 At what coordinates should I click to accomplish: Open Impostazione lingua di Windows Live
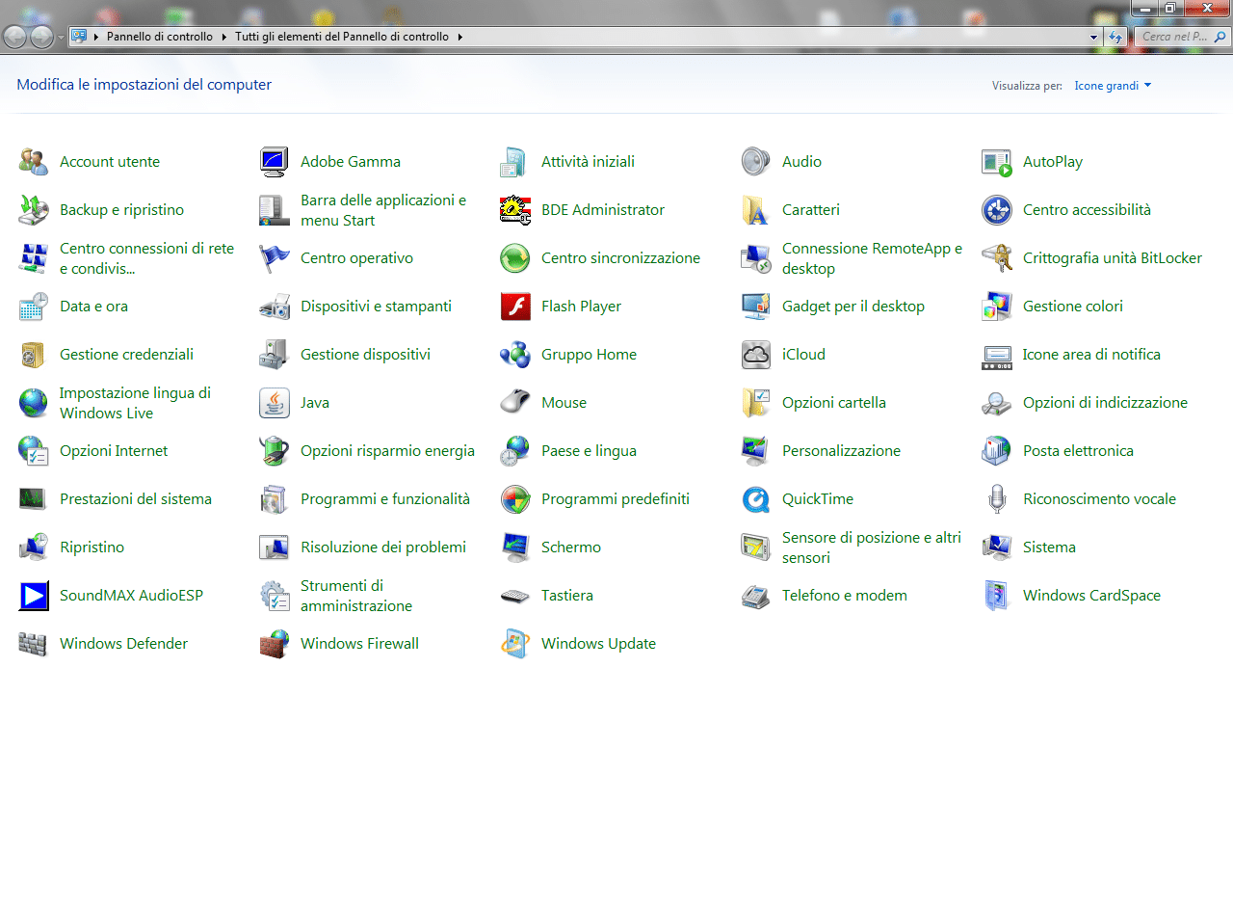coord(135,403)
